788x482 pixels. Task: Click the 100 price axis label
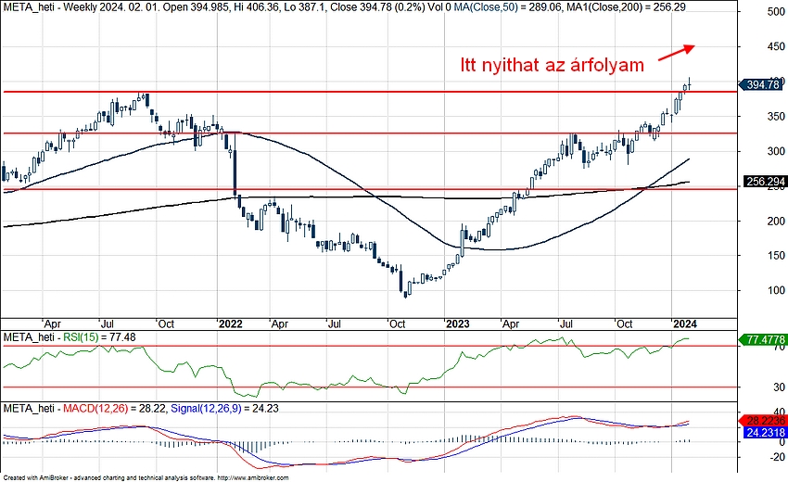[x=777, y=290]
